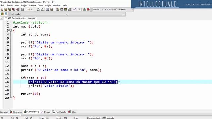Open Replace with the second magnifier icon
Image resolution: width=212 pixels, height=119 pixels.
click(42, 9)
